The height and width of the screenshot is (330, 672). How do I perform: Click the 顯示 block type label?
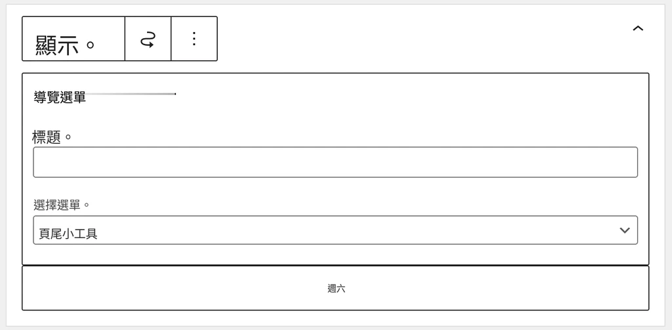coord(65,45)
